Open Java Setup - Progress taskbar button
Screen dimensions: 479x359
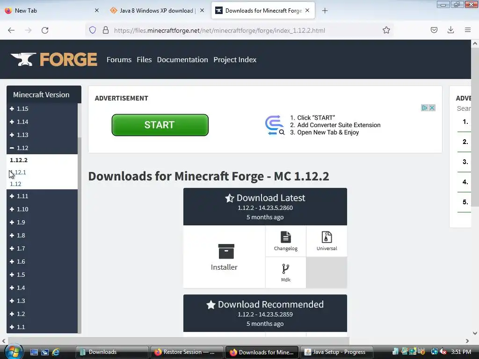click(337, 352)
